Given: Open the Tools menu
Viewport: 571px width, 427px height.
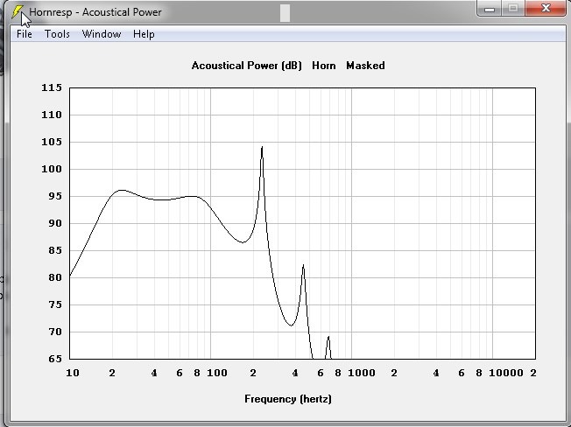Looking at the screenshot, I should pyautogui.click(x=57, y=34).
